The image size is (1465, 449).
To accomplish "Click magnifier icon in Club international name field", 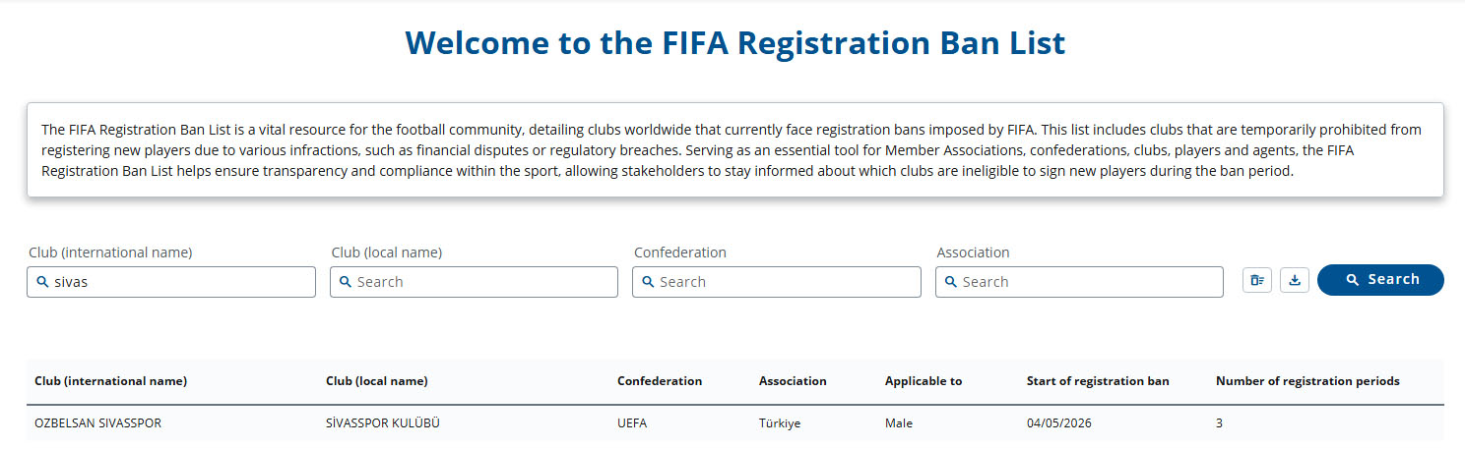I will coord(42,282).
